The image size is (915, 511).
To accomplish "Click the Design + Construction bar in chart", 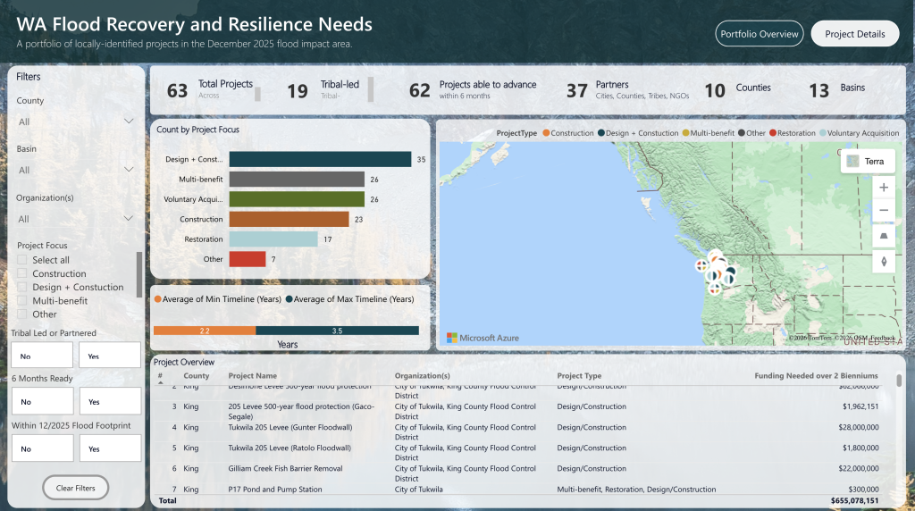I will pyautogui.click(x=320, y=159).
